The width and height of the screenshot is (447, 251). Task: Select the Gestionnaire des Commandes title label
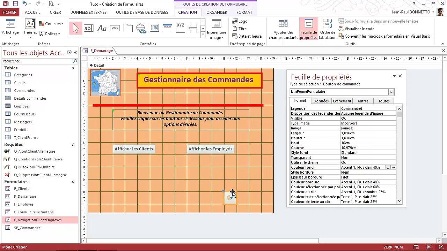pyautogui.click(x=199, y=80)
